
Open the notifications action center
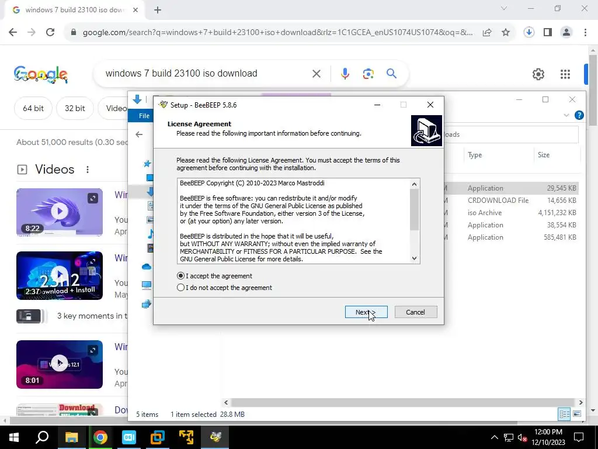579,437
